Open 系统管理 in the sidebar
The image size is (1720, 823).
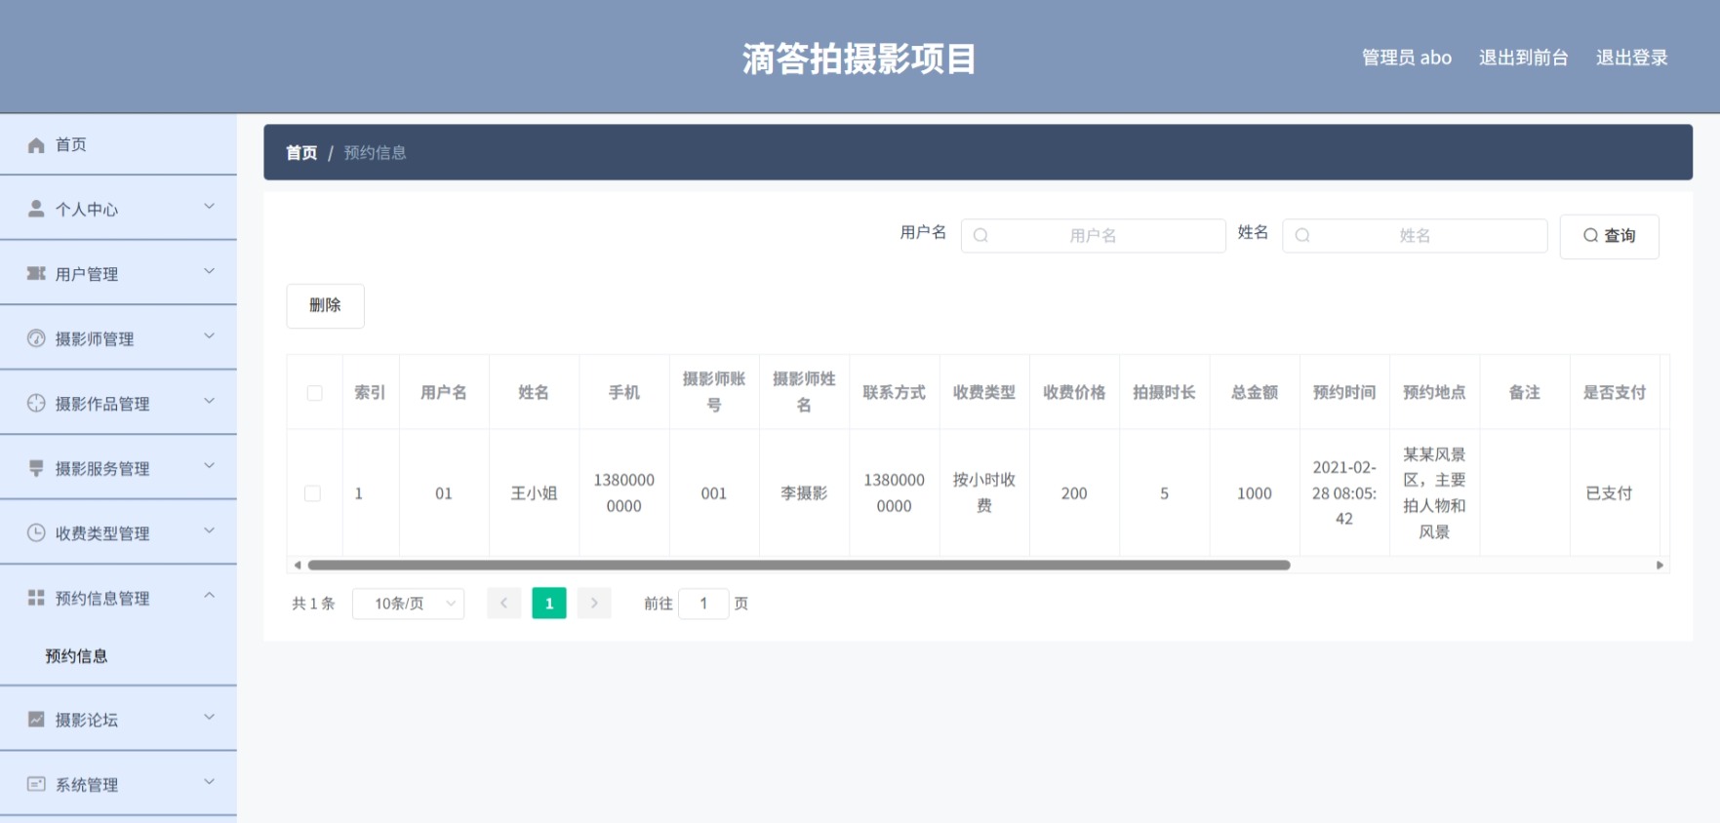pyautogui.click(x=118, y=784)
